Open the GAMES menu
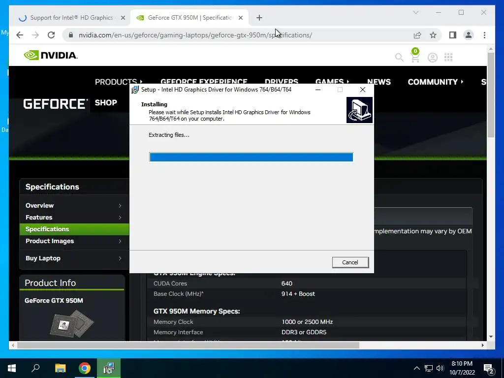504x378 pixels. point(332,82)
